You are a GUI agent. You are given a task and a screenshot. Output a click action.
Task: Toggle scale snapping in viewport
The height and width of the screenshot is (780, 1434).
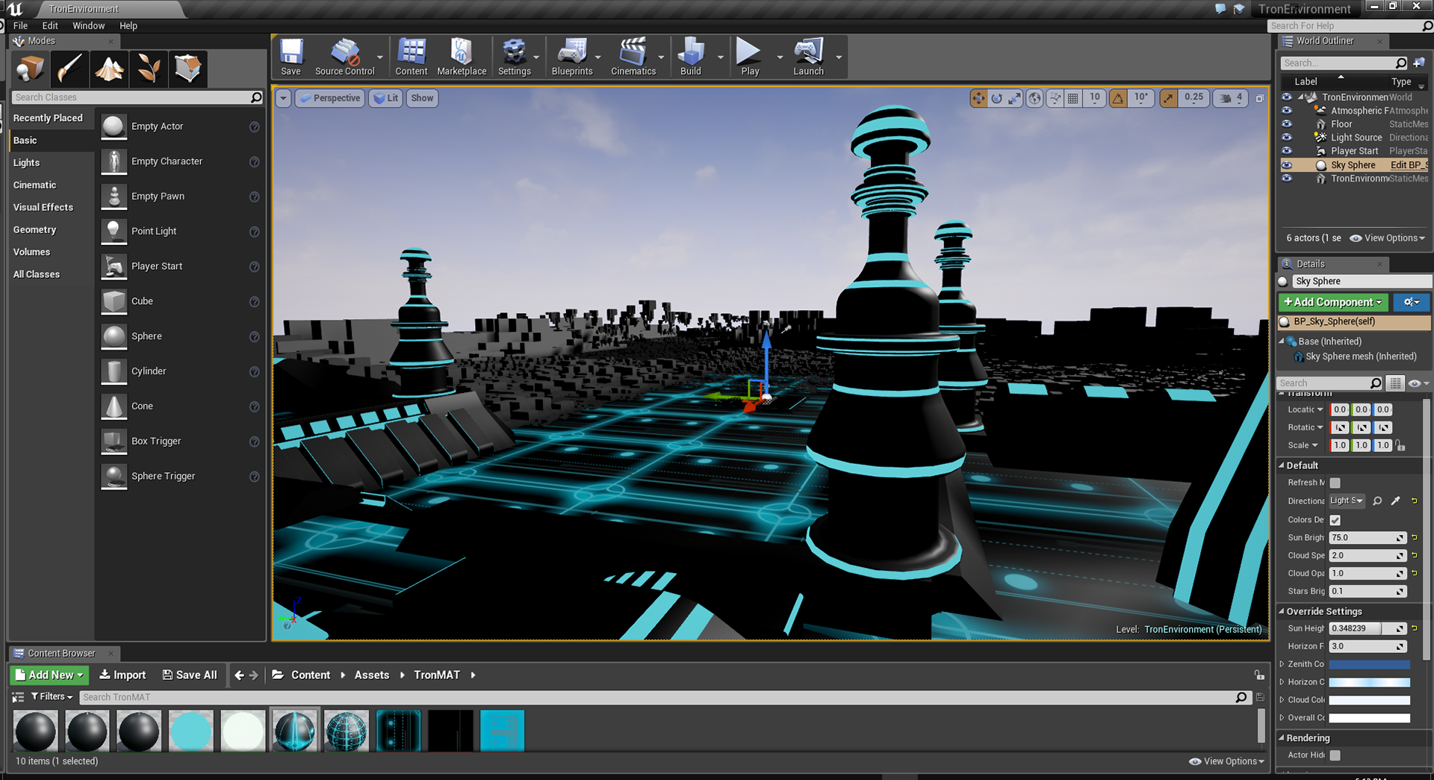coord(1168,98)
